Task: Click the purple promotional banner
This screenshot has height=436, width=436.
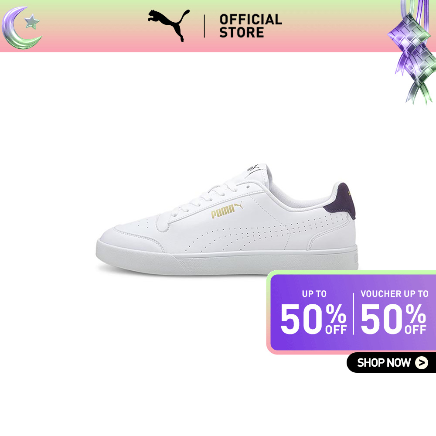Action: [x=351, y=312]
